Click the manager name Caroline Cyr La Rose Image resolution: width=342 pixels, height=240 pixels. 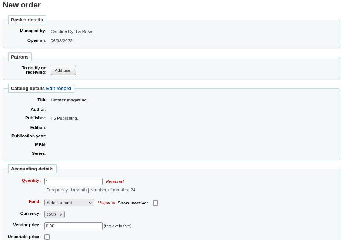[71, 31]
